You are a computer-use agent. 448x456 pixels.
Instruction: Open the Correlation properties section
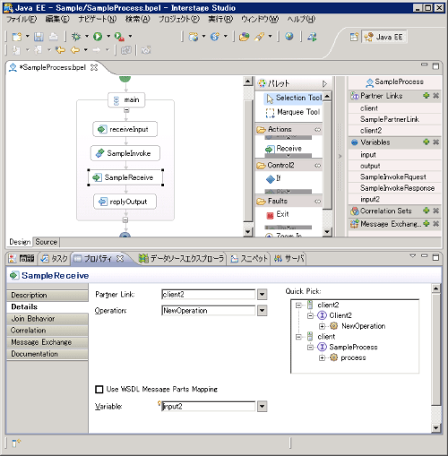point(47,331)
